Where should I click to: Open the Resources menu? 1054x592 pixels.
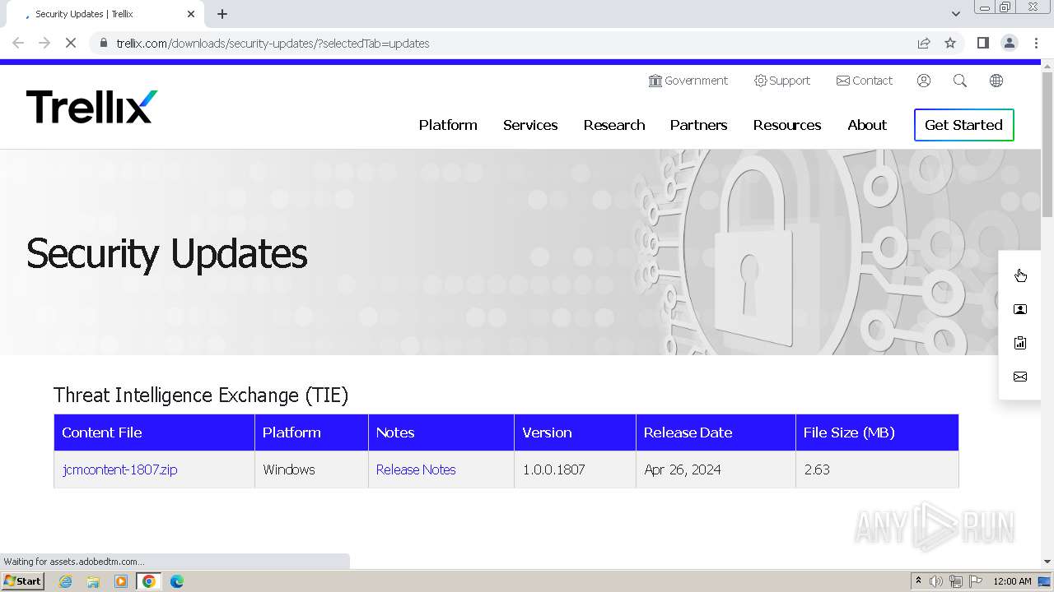click(x=787, y=125)
